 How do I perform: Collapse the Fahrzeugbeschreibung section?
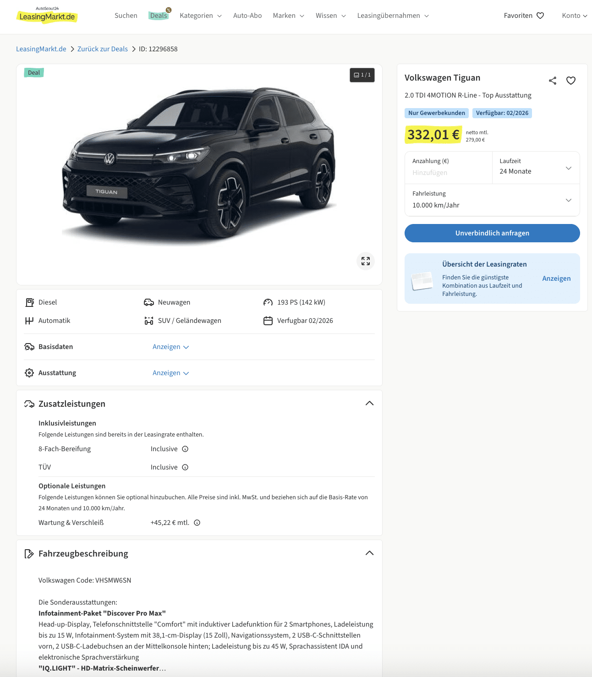tap(369, 553)
